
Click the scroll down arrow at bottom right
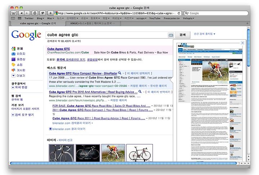[249, 160]
